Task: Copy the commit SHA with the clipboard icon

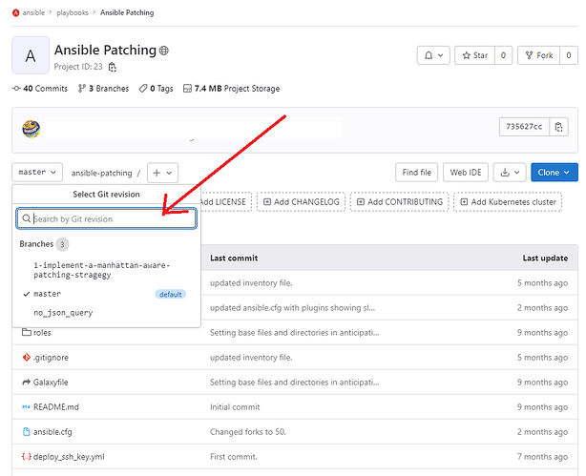Action: pyautogui.click(x=558, y=127)
